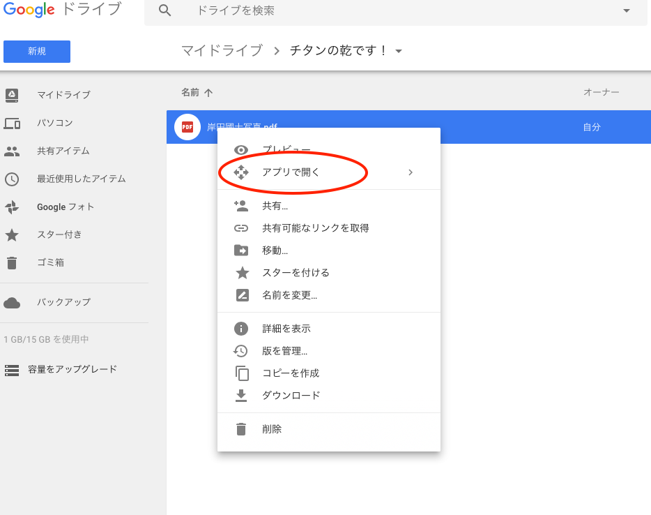Expand the チタンの乾です！ folder dropdown
651x515 pixels.
(x=399, y=52)
